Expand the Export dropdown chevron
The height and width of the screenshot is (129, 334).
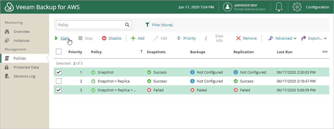point(325,38)
